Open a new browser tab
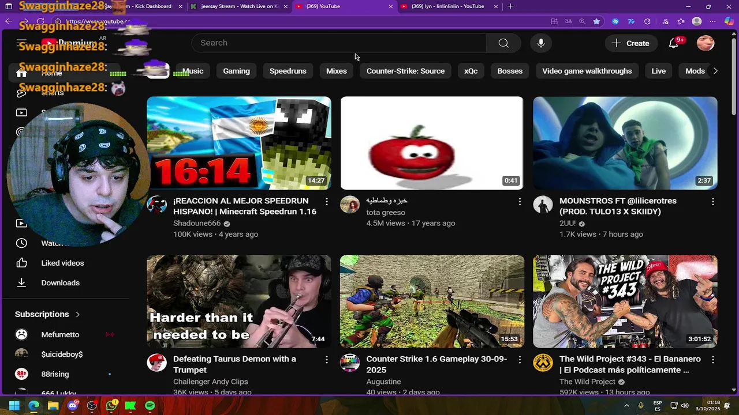Image resolution: width=739 pixels, height=415 pixels. pyautogui.click(x=510, y=6)
